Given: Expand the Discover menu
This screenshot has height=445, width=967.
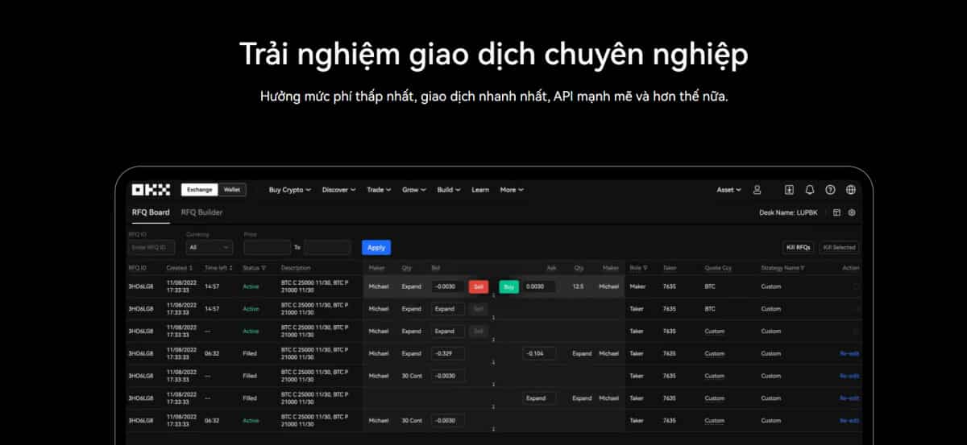Looking at the screenshot, I should point(338,190).
